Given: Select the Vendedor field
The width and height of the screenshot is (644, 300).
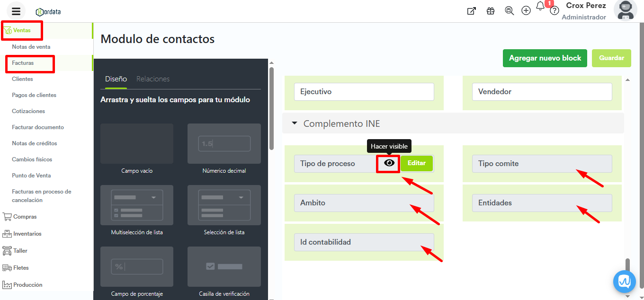Looking at the screenshot, I should (542, 92).
